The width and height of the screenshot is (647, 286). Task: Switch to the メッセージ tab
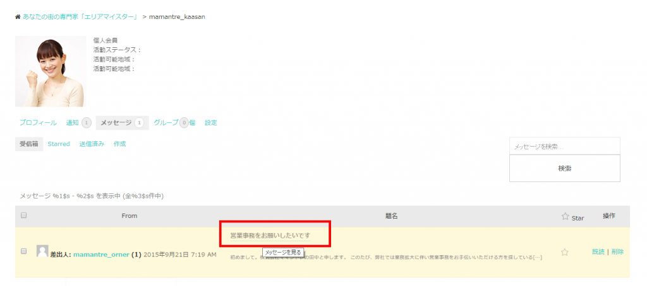116,123
